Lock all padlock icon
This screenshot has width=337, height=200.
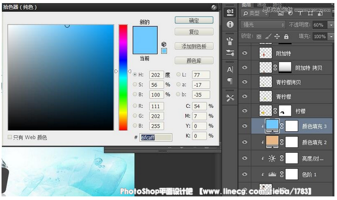point(286,36)
